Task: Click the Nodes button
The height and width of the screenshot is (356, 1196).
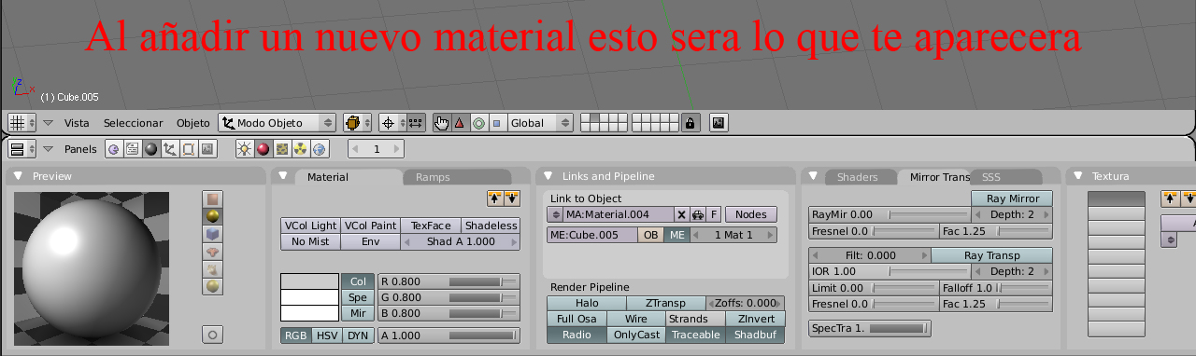Action: [x=751, y=214]
